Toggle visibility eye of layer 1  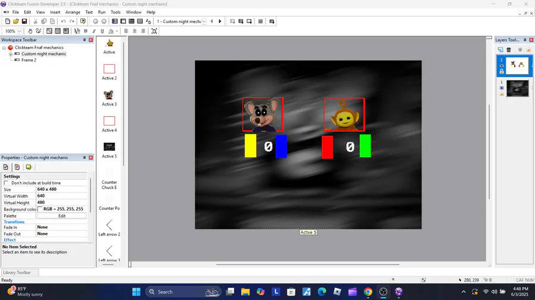tap(502, 88)
